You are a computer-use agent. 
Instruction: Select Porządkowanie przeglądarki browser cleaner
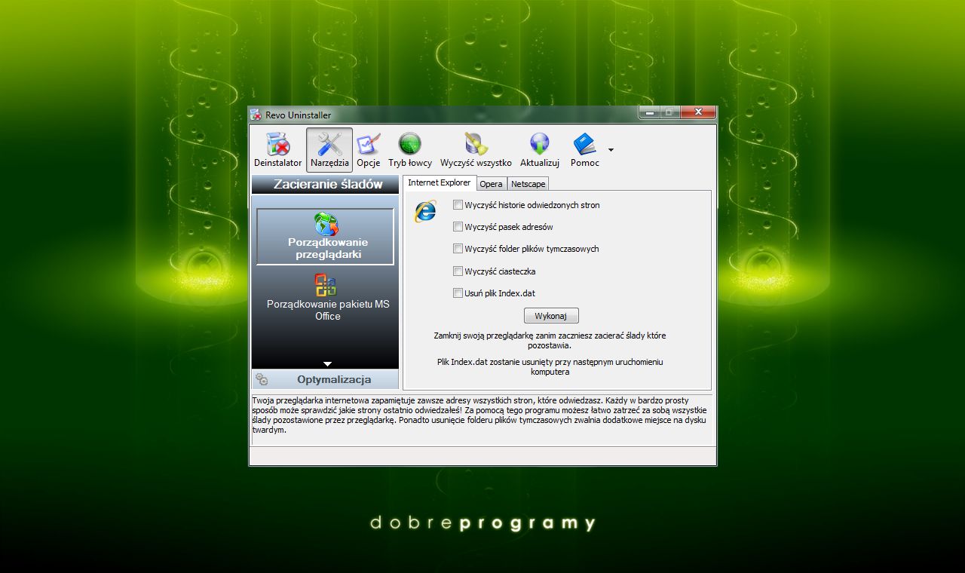pyautogui.click(x=325, y=237)
